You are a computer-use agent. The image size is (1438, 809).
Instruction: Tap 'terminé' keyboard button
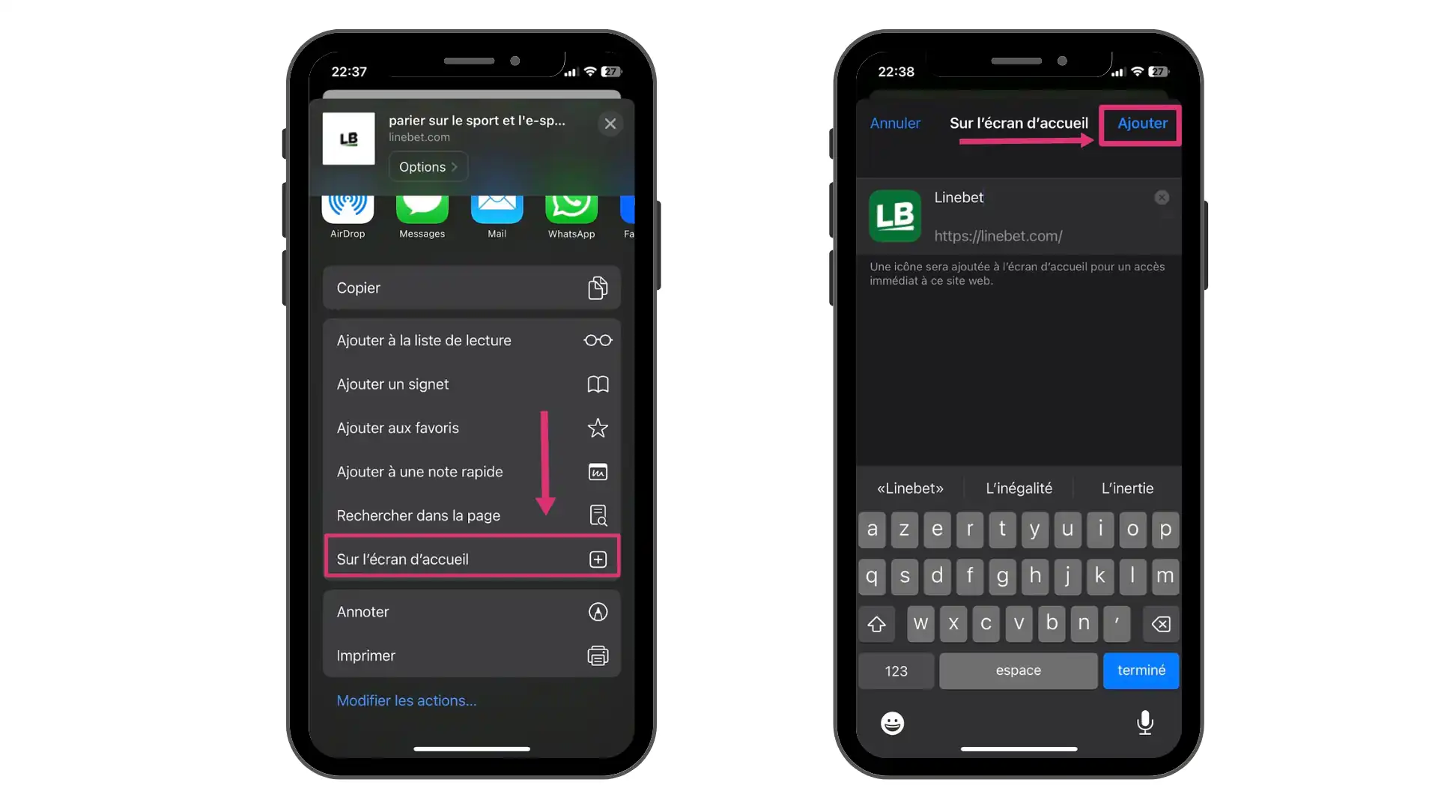1141,670
